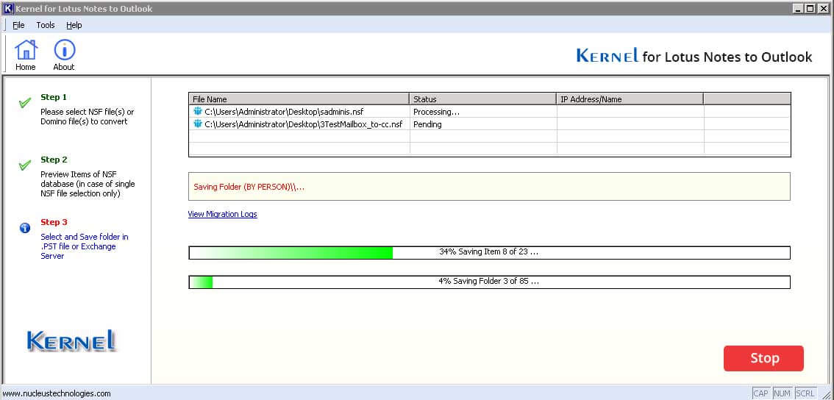Open the File menu

point(18,25)
